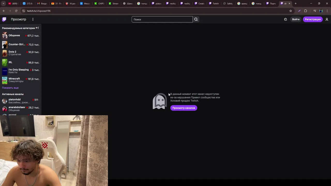
Task: Click the Общение category thumbnail
Action: (x=5, y=36)
